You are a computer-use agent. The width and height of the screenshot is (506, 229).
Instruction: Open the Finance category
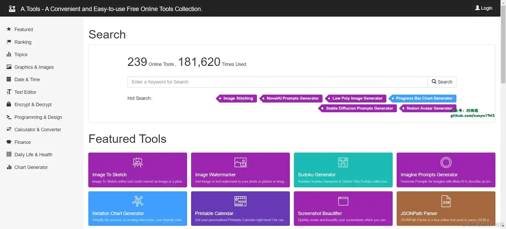pyautogui.click(x=23, y=142)
